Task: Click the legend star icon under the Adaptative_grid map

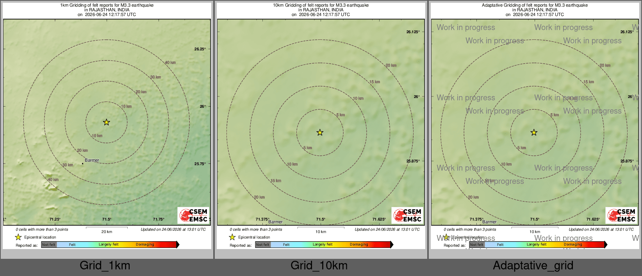Action: (446, 237)
